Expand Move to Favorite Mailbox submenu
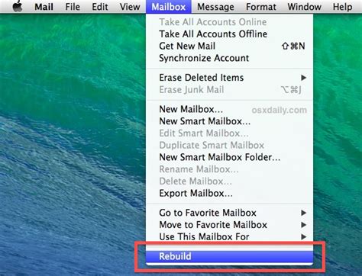 click(x=229, y=225)
